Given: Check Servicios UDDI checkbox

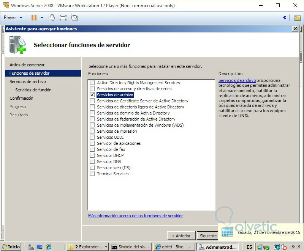Looking at the screenshot, I should (92, 137).
